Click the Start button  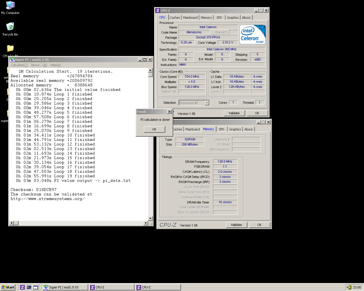tap(8, 287)
